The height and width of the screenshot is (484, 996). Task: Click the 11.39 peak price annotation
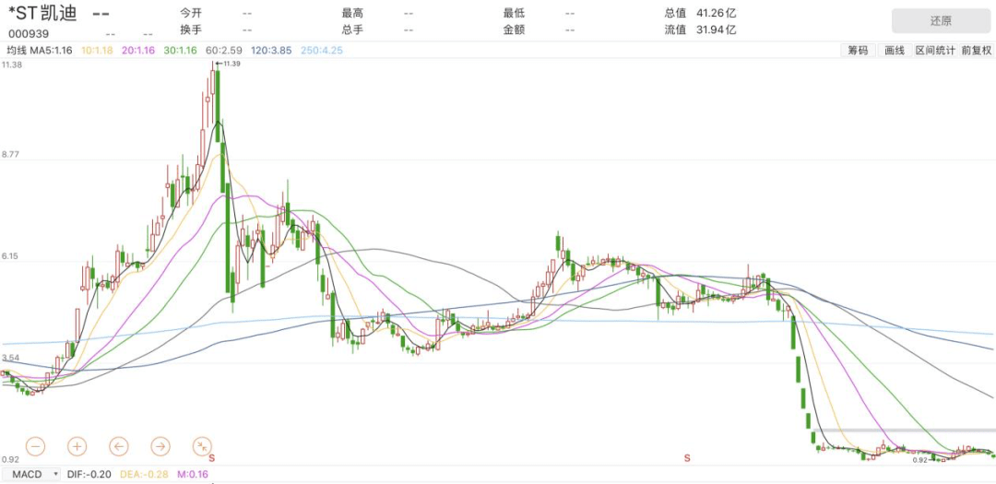tap(230, 64)
